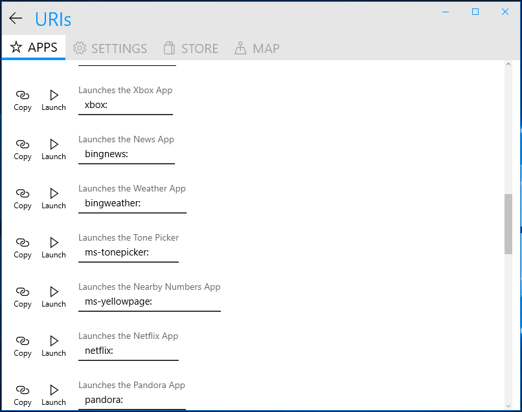Click the xbox: URI text field
The height and width of the screenshot is (412, 522).
click(x=126, y=105)
